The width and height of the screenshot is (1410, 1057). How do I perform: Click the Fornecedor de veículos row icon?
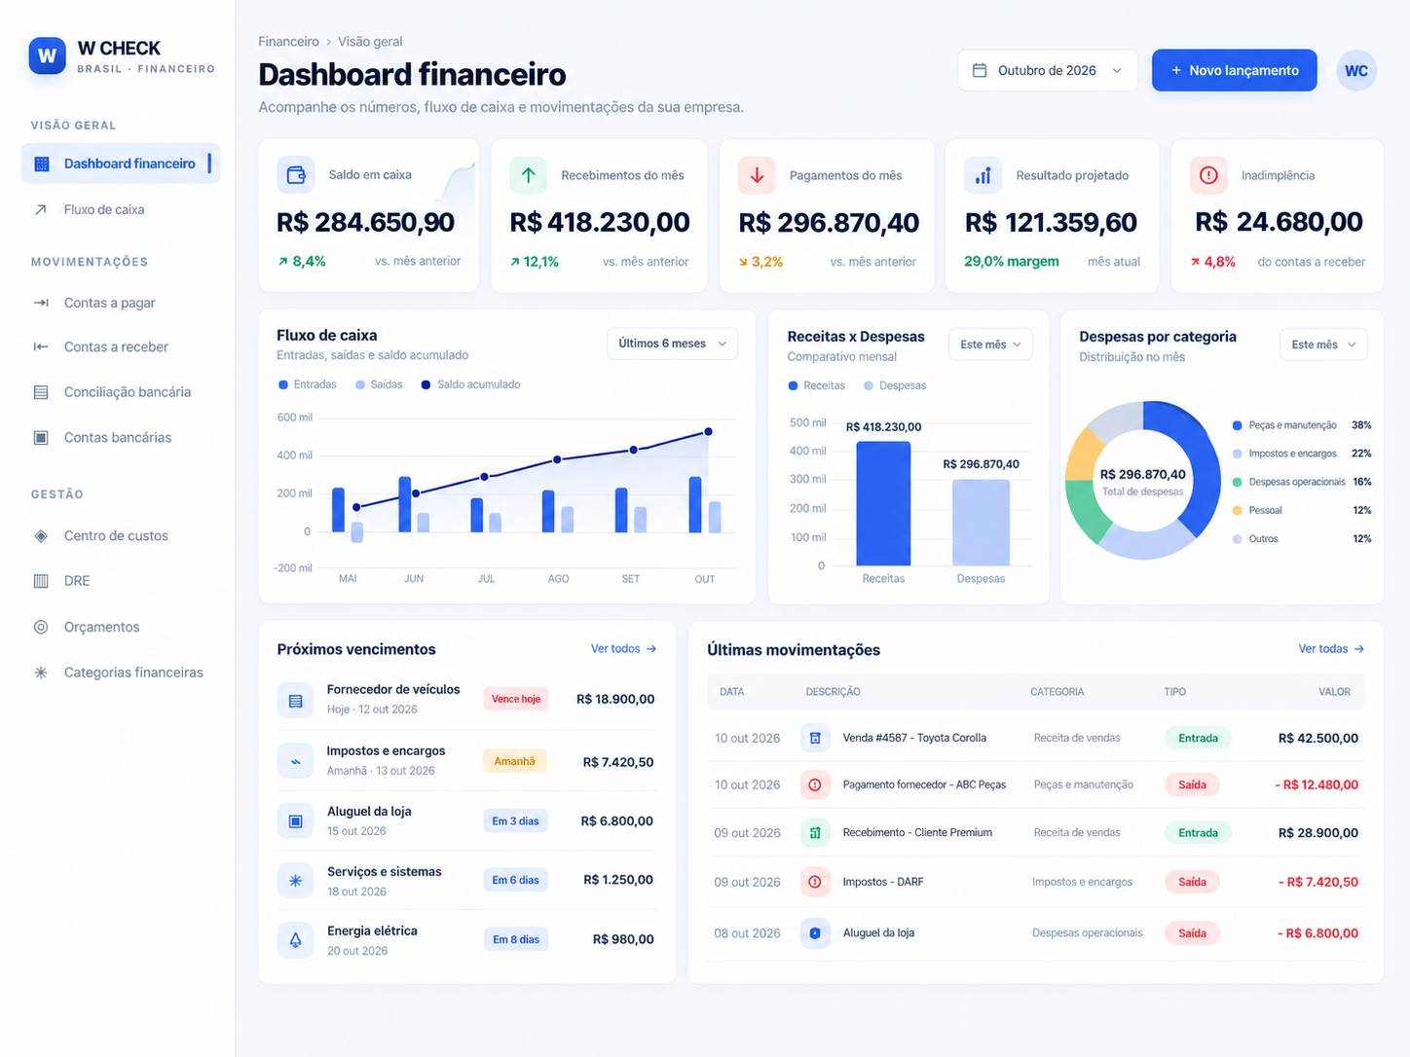pyautogui.click(x=295, y=701)
